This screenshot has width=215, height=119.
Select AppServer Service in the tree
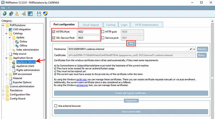(x=26, y=62)
